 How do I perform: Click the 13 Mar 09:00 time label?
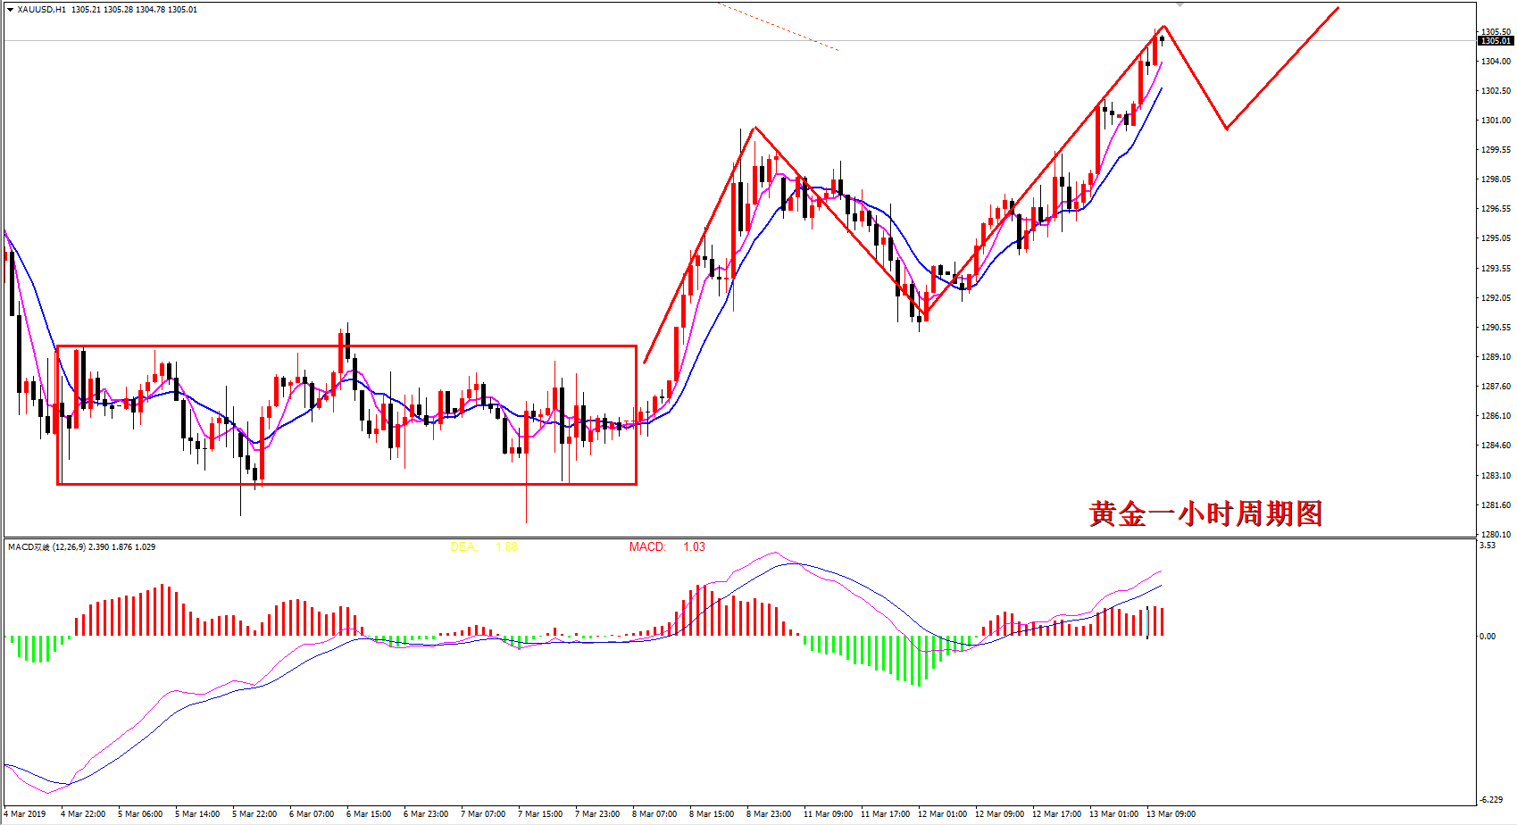(1171, 814)
